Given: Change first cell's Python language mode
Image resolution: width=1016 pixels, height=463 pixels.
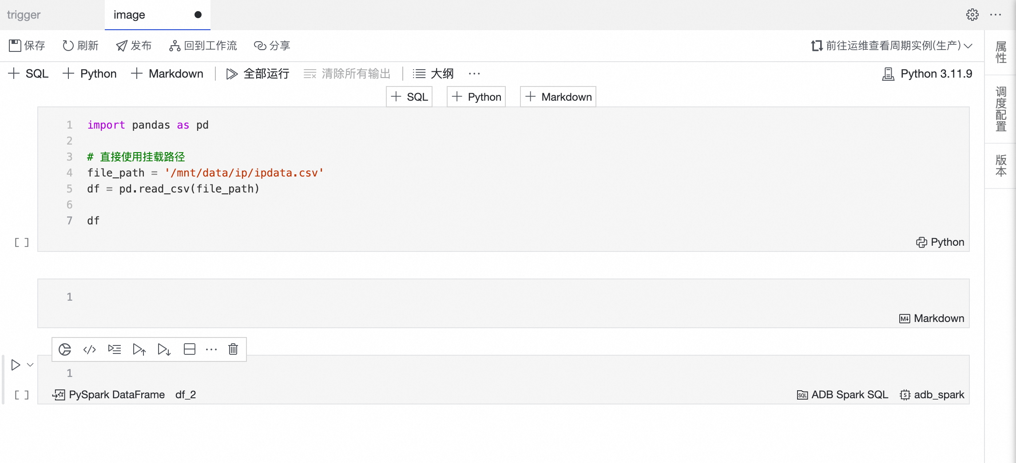Looking at the screenshot, I should pyautogui.click(x=940, y=242).
